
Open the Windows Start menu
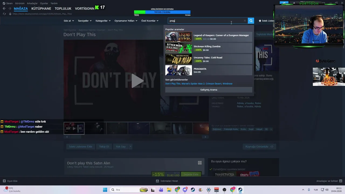105,190
